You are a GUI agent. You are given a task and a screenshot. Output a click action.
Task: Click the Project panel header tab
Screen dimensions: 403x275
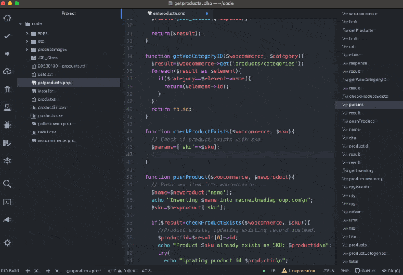(x=69, y=13)
